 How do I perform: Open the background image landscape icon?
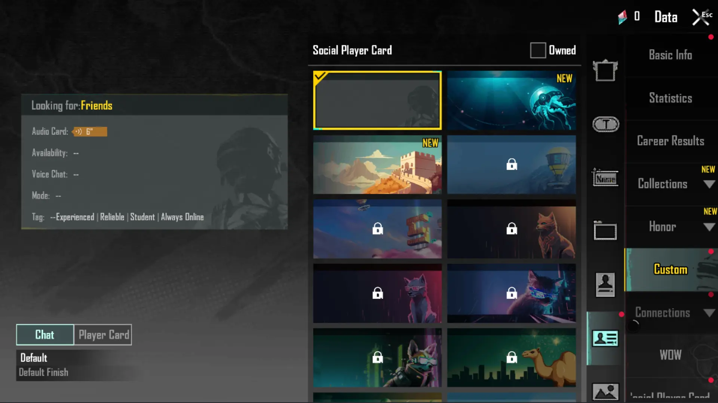coord(605,392)
